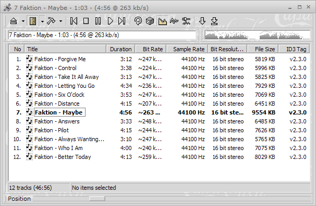
Task: Select track Faktion - Control
Action: [55, 68]
